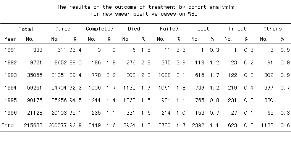
Task: Select the 1991 row label
Action: (11, 50)
